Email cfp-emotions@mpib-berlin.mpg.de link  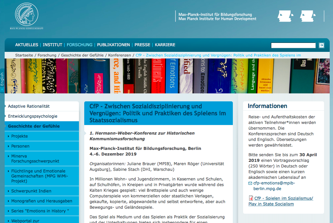pos(274,186)
